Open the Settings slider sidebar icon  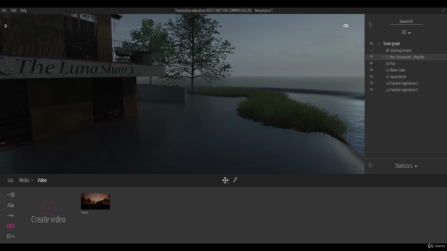coord(10,215)
